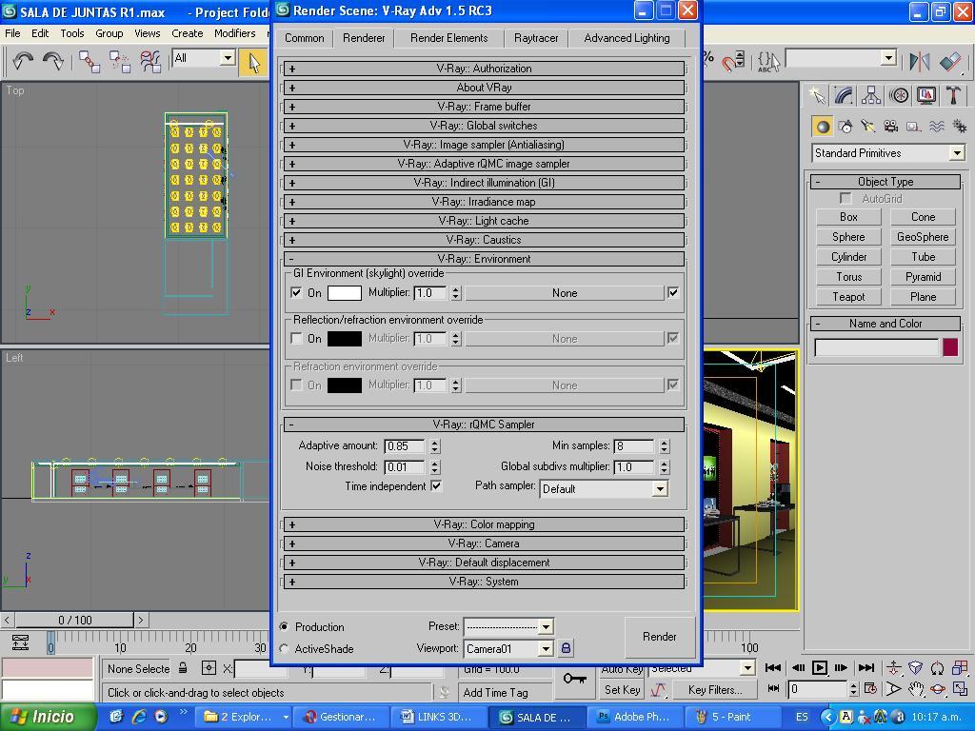
Task: Expand the V-Ray:: Authorization rollout
Action: 484,69
